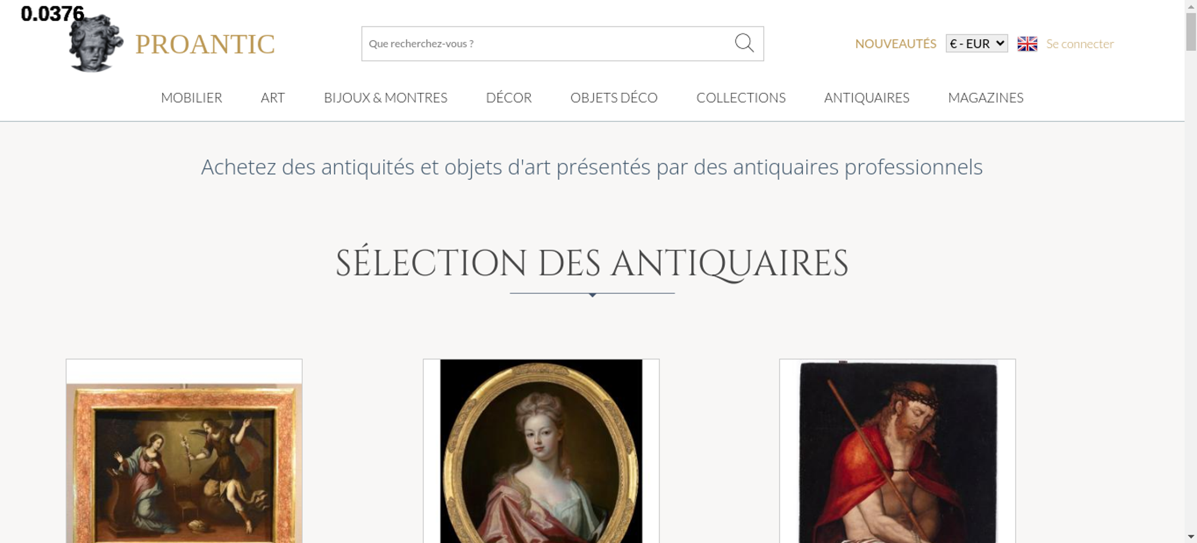Viewport: 1197px width, 543px height.
Task: Open the Christ with crown of thorns painting
Action: coord(897,454)
